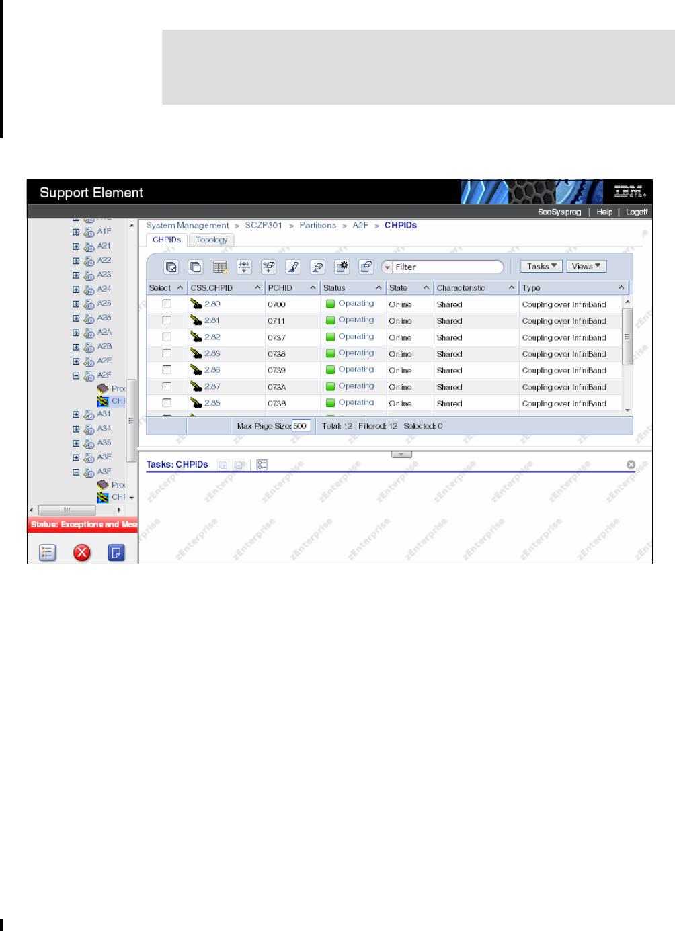Click the navigation tree horizontal scrollbar thumb
Viewport: 675px width, 931px height.
(67, 510)
